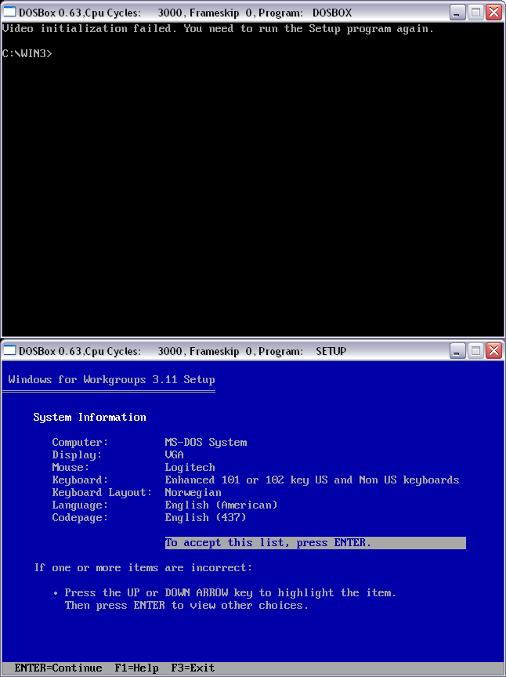This screenshot has height=677, width=506.
Task: Click the 'Display:' label
Action: point(77,455)
